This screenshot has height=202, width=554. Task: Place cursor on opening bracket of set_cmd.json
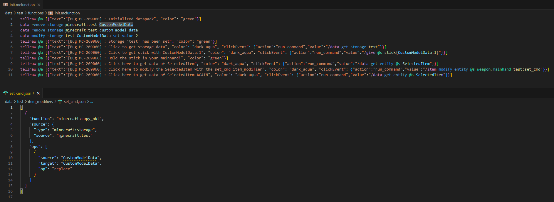pyautogui.click(x=21, y=108)
